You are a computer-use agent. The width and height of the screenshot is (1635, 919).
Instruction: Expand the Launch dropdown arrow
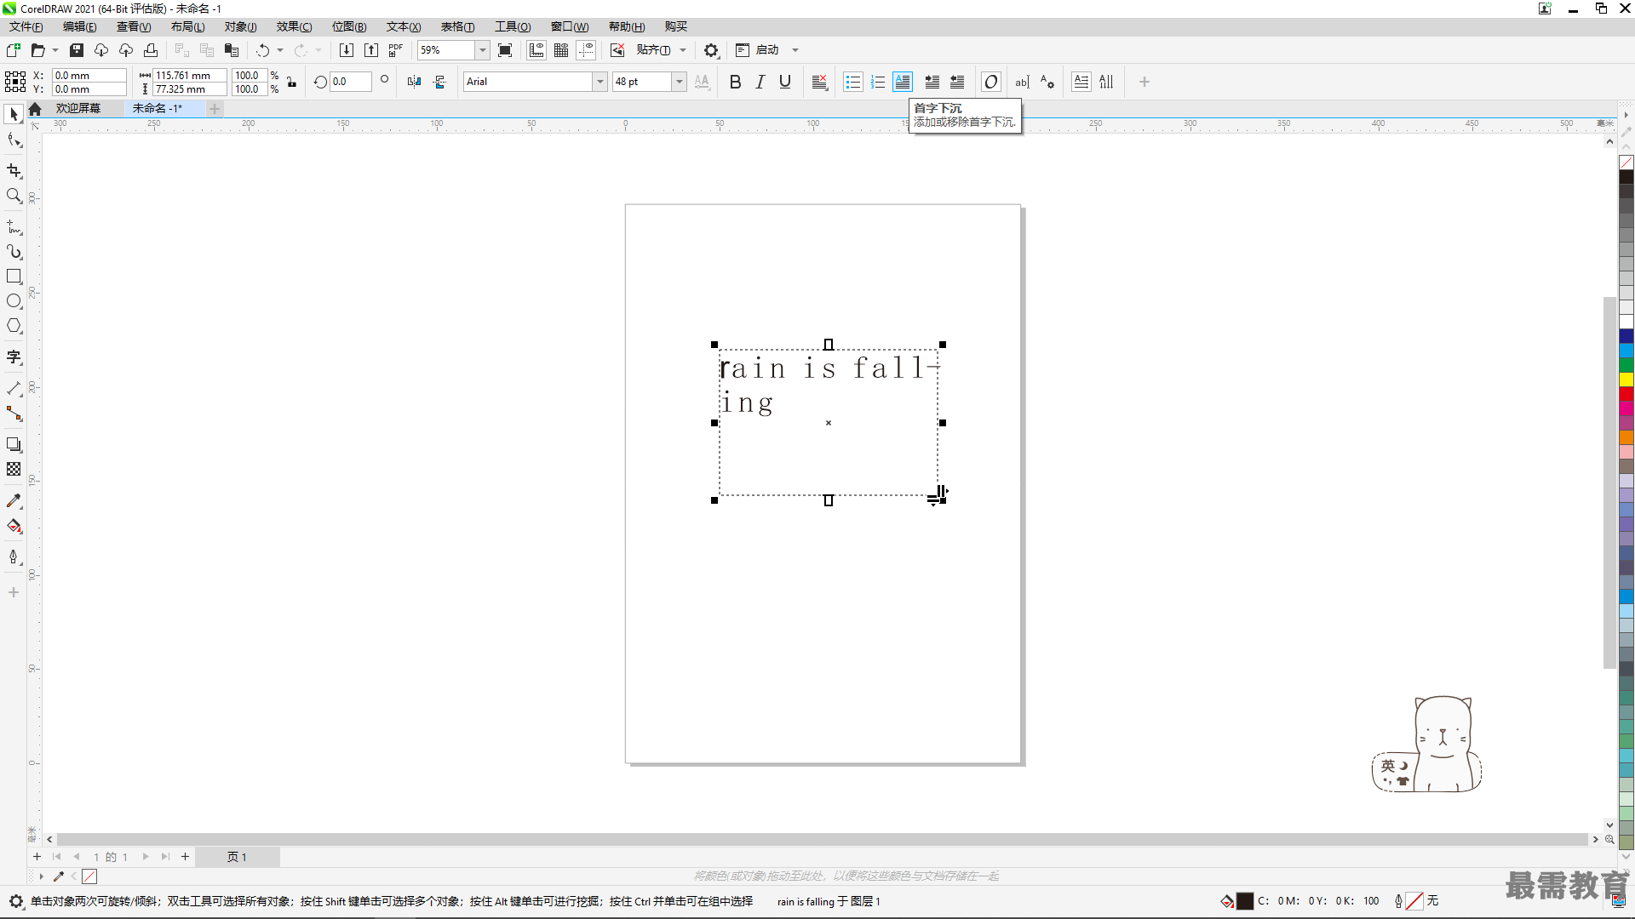pyautogui.click(x=795, y=50)
